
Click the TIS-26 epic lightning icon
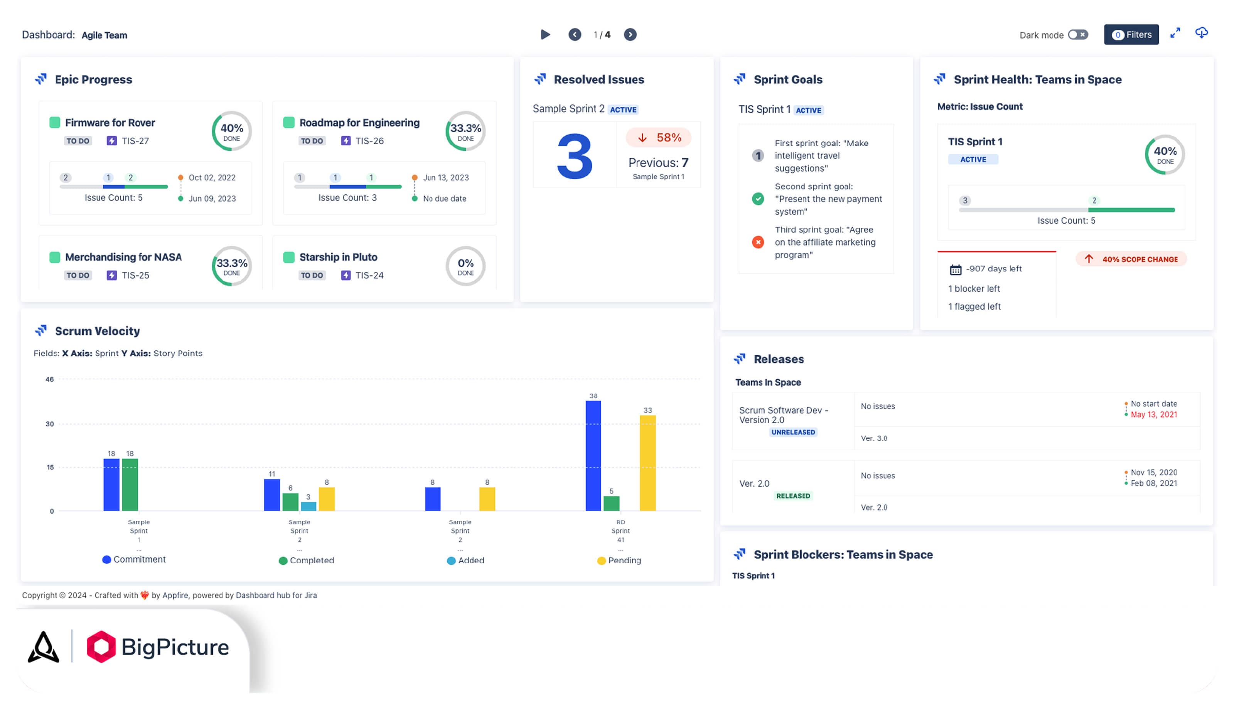point(346,141)
